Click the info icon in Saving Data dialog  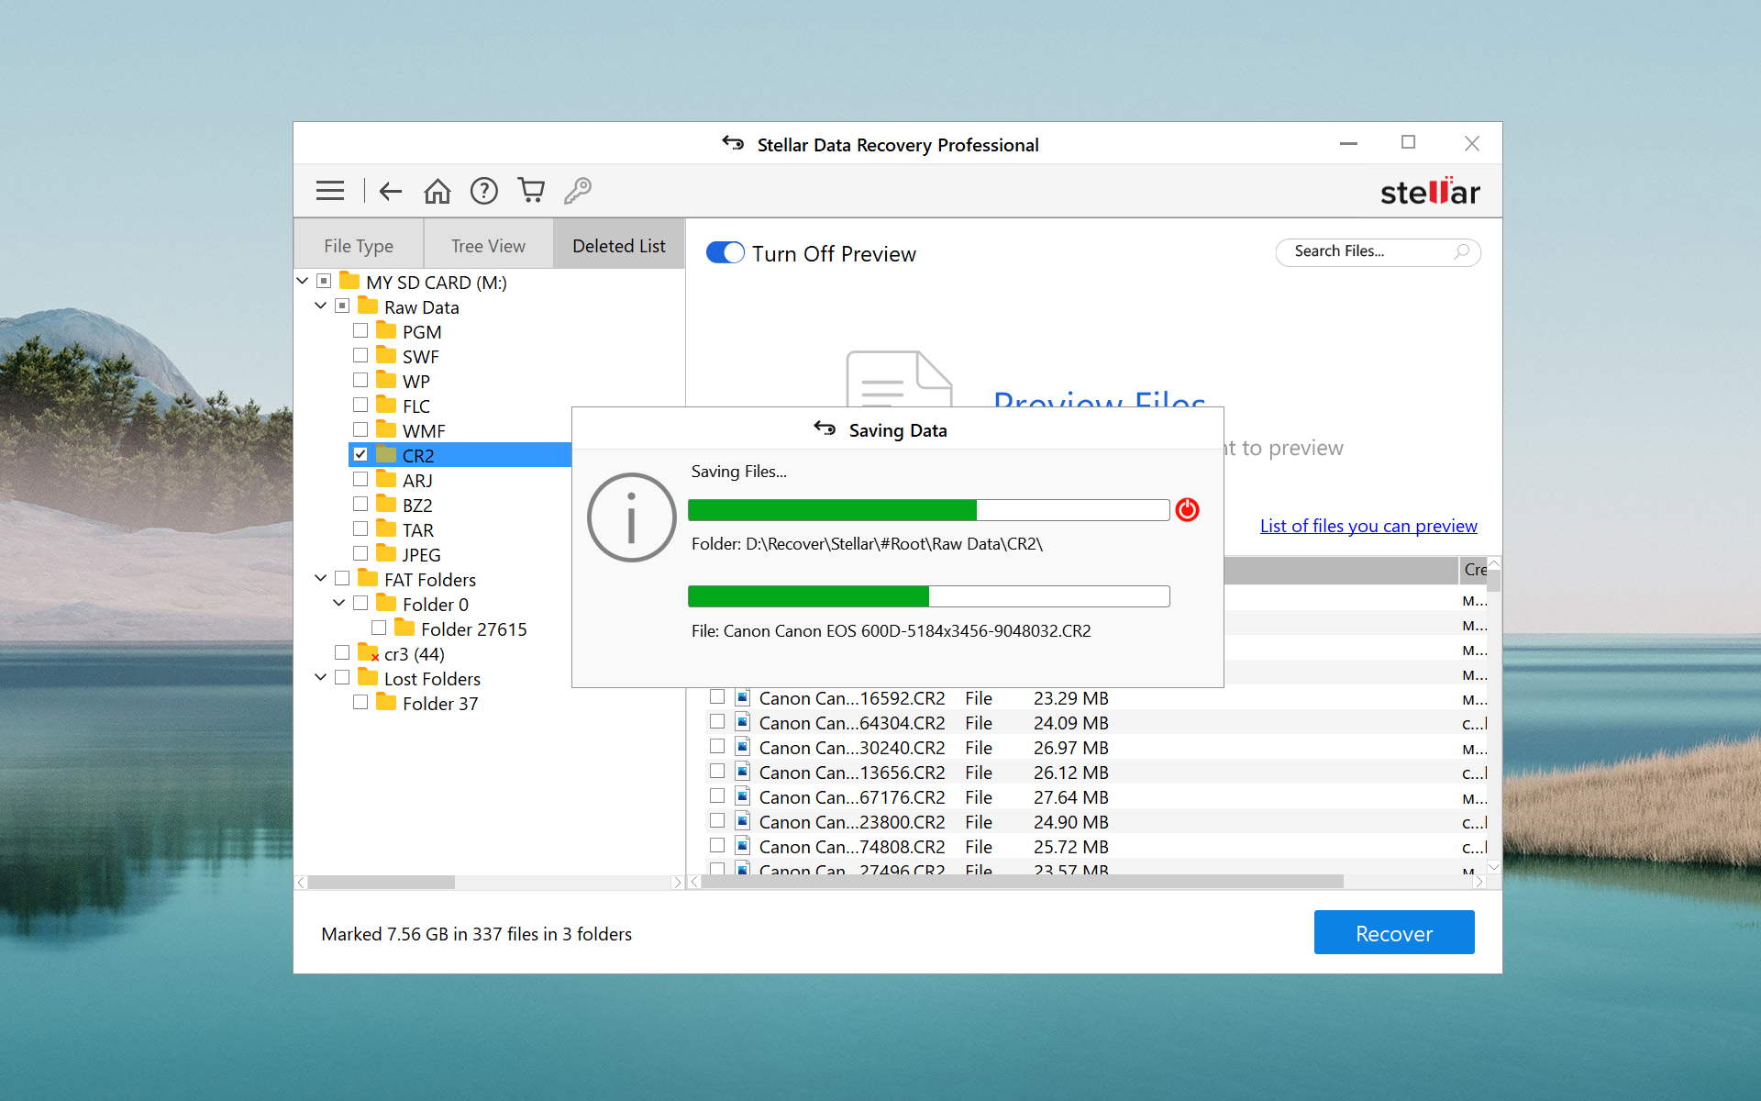coord(632,517)
